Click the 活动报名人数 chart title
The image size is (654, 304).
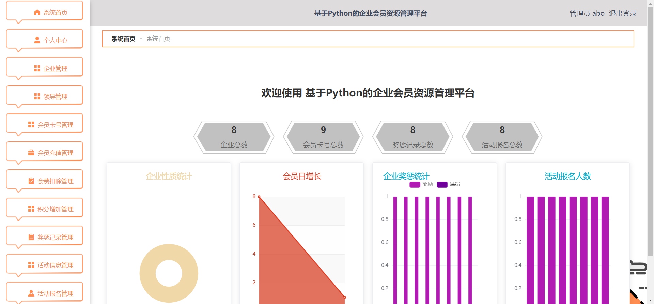[x=567, y=176]
